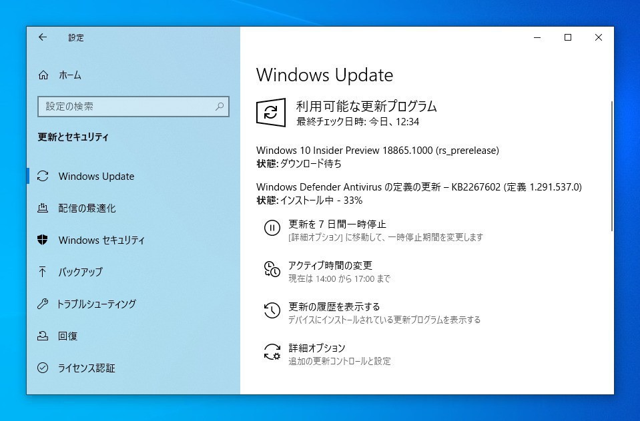Click the magnifier icon in the search box
640x421 pixels.
[220, 107]
